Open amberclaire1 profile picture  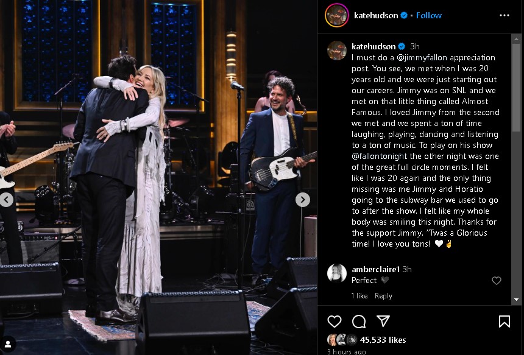click(336, 273)
